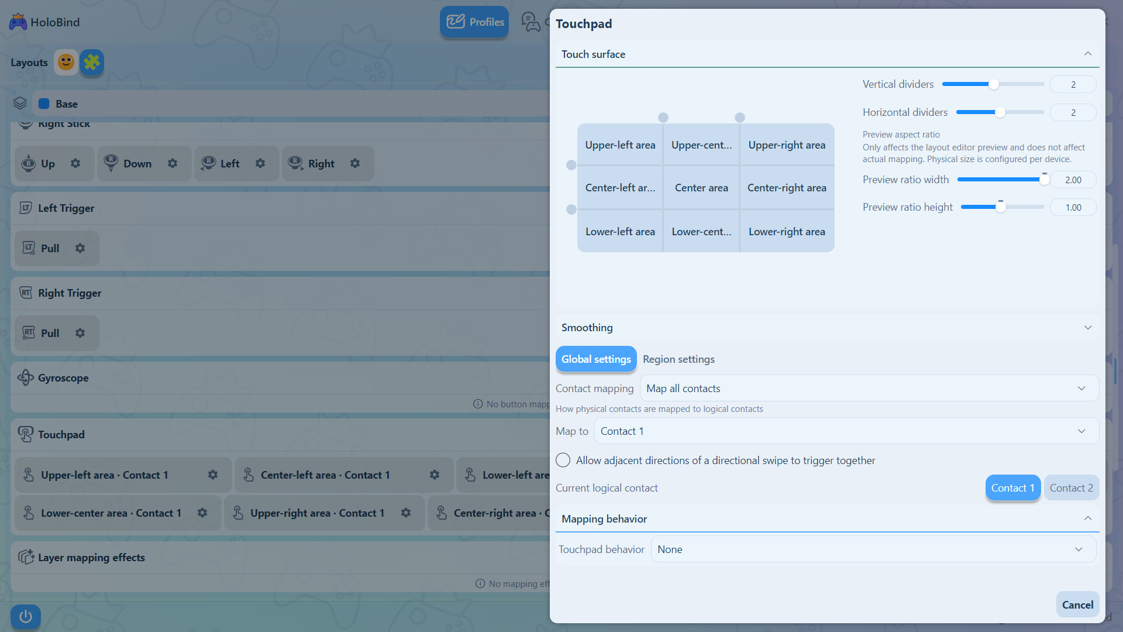1123x632 pixels.
Task: Click the chat bubbles icon next to Profiles
Action: [531, 22]
